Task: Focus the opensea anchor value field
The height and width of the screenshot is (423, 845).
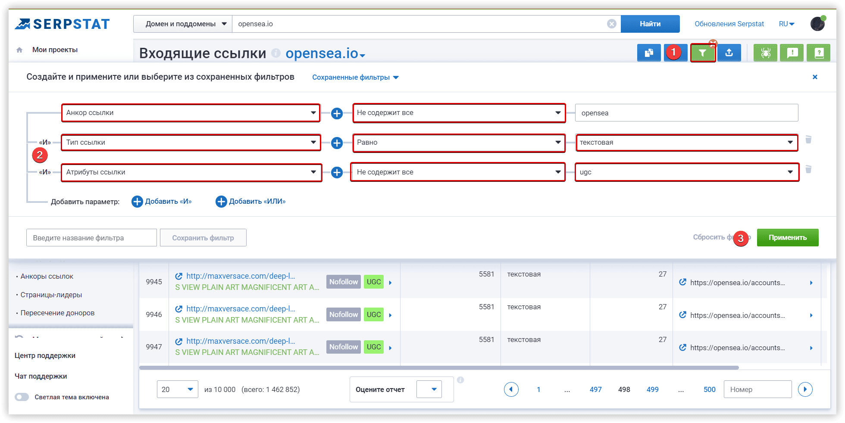Action: 687,113
